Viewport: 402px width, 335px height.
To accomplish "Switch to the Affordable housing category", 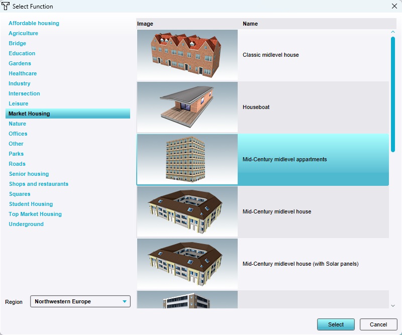I will point(34,23).
